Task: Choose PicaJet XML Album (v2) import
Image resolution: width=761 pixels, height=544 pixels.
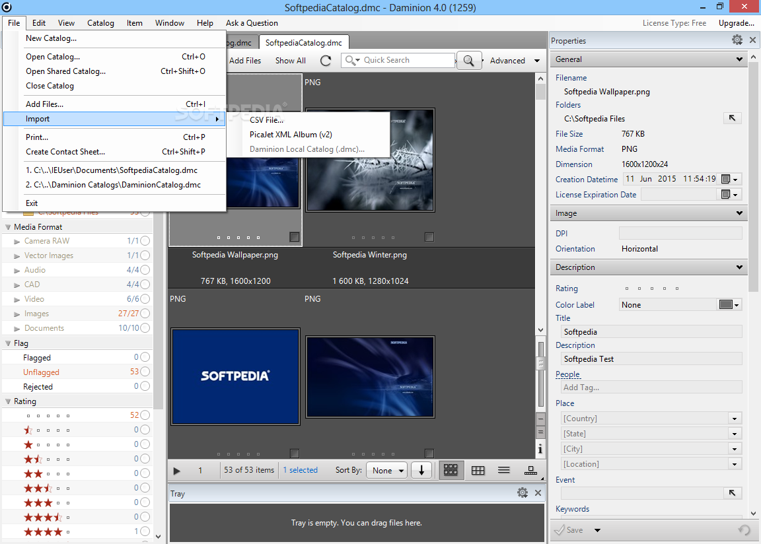Action: coord(291,134)
